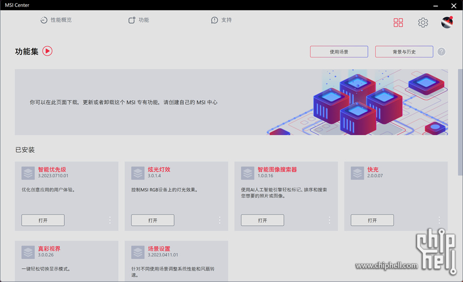
Task: Open 智能图像搜索器 with its 打开 button
Action: click(x=263, y=220)
